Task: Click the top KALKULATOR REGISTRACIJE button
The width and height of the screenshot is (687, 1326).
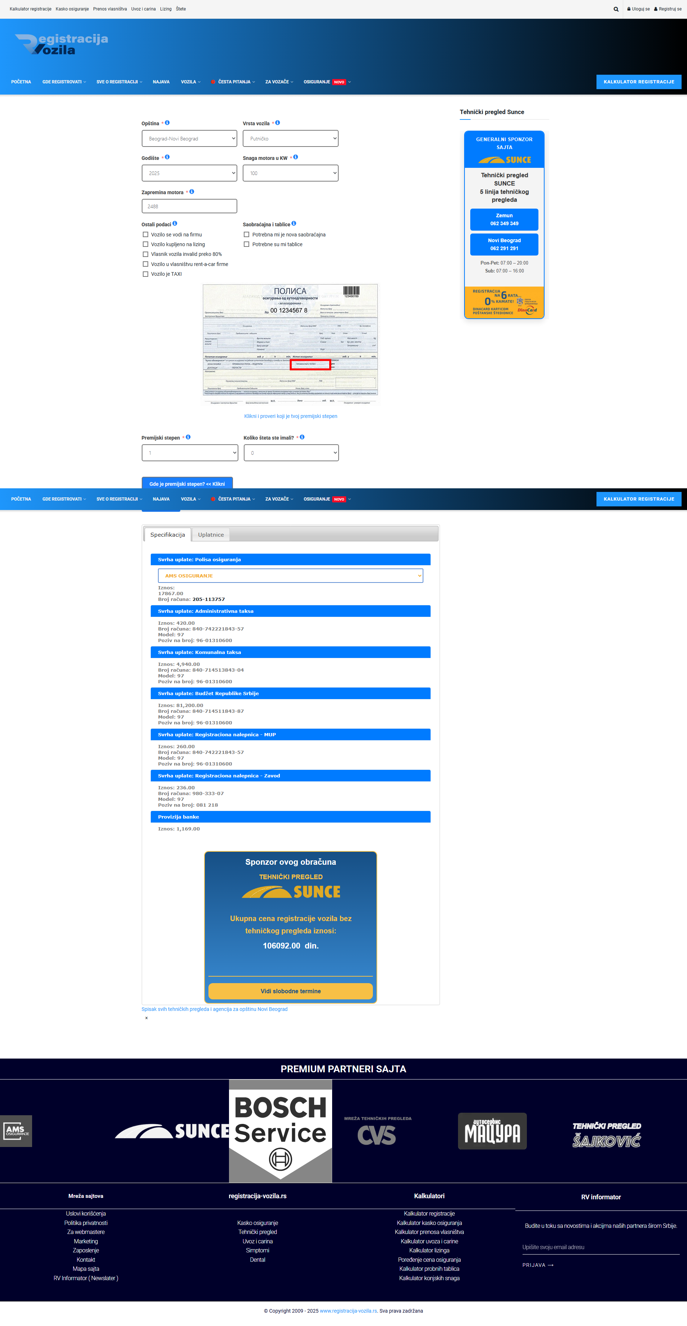Action: [x=638, y=82]
